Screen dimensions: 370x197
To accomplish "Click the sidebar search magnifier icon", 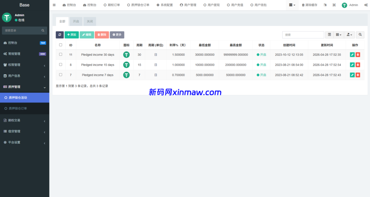I will pyautogui.click(x=43, y=30).
